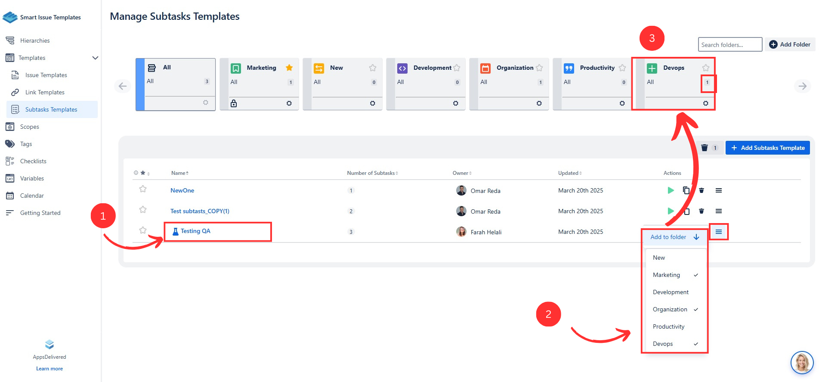The width and height of the screenshot is (819, 382).
Task: Sort table by Name column
Action: pyautogui.click(x=179, y=173)
